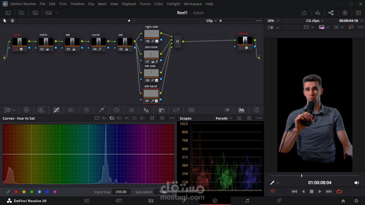Open the 3D stereoscopic palette
This screenshot has width=365, height=205.
pyautogui.click(x=191, y=110)
